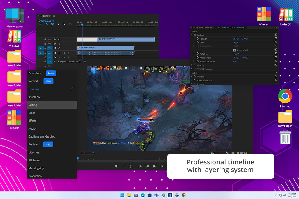Collapse the Motion effect properties

pyautogui.click(x=192, y=35)
